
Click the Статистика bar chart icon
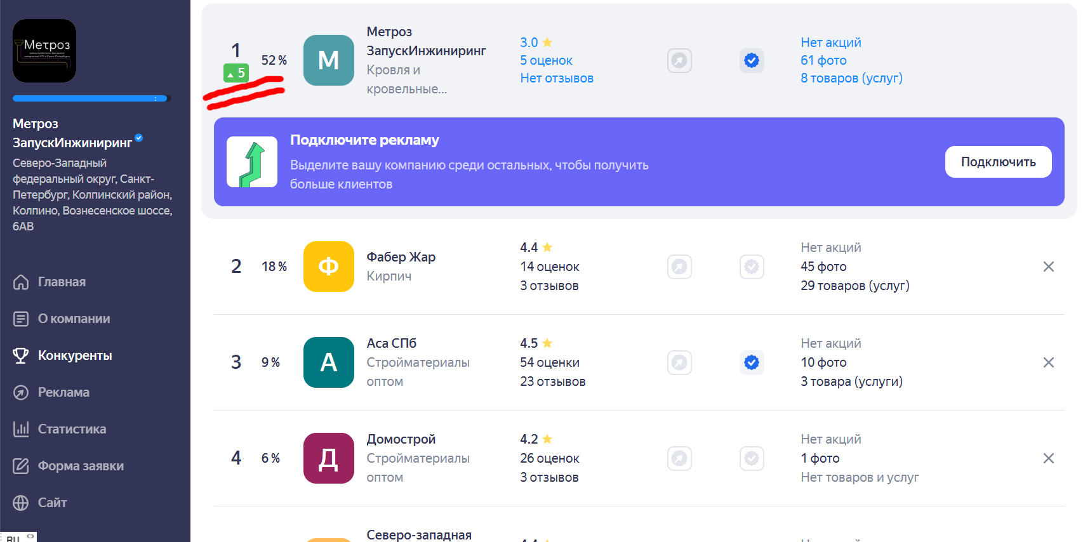tap(21, 429)
